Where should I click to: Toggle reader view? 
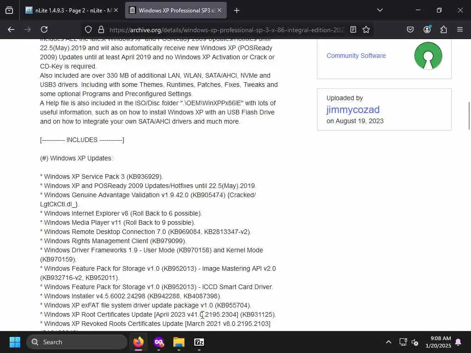[x=353, y=29]
